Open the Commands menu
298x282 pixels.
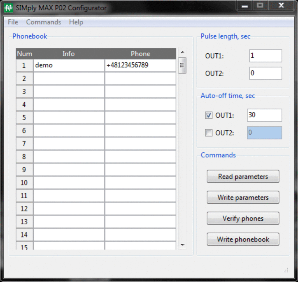(43, 22)
